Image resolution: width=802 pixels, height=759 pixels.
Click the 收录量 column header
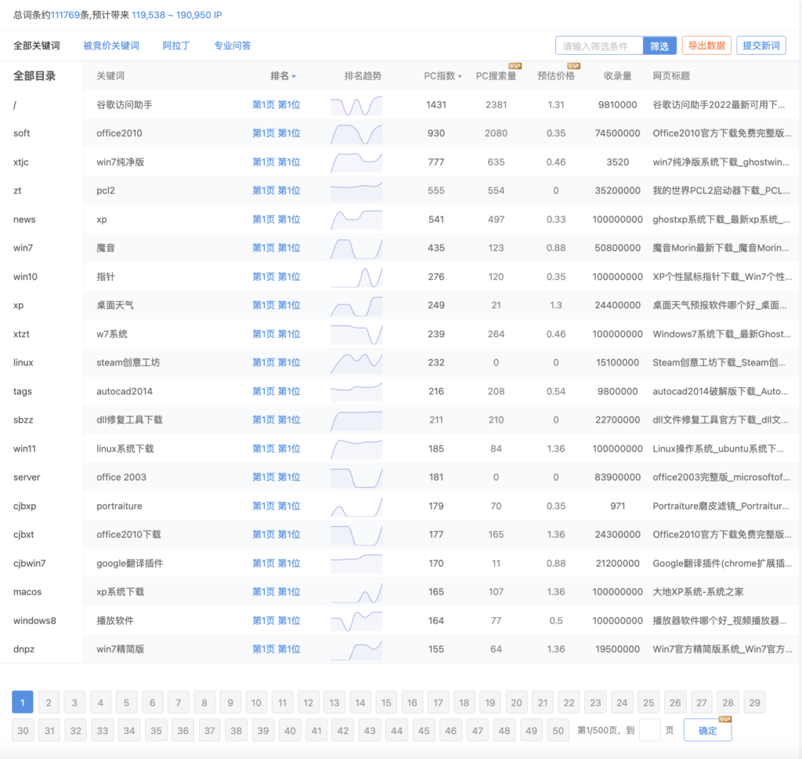tap(617, 76)
